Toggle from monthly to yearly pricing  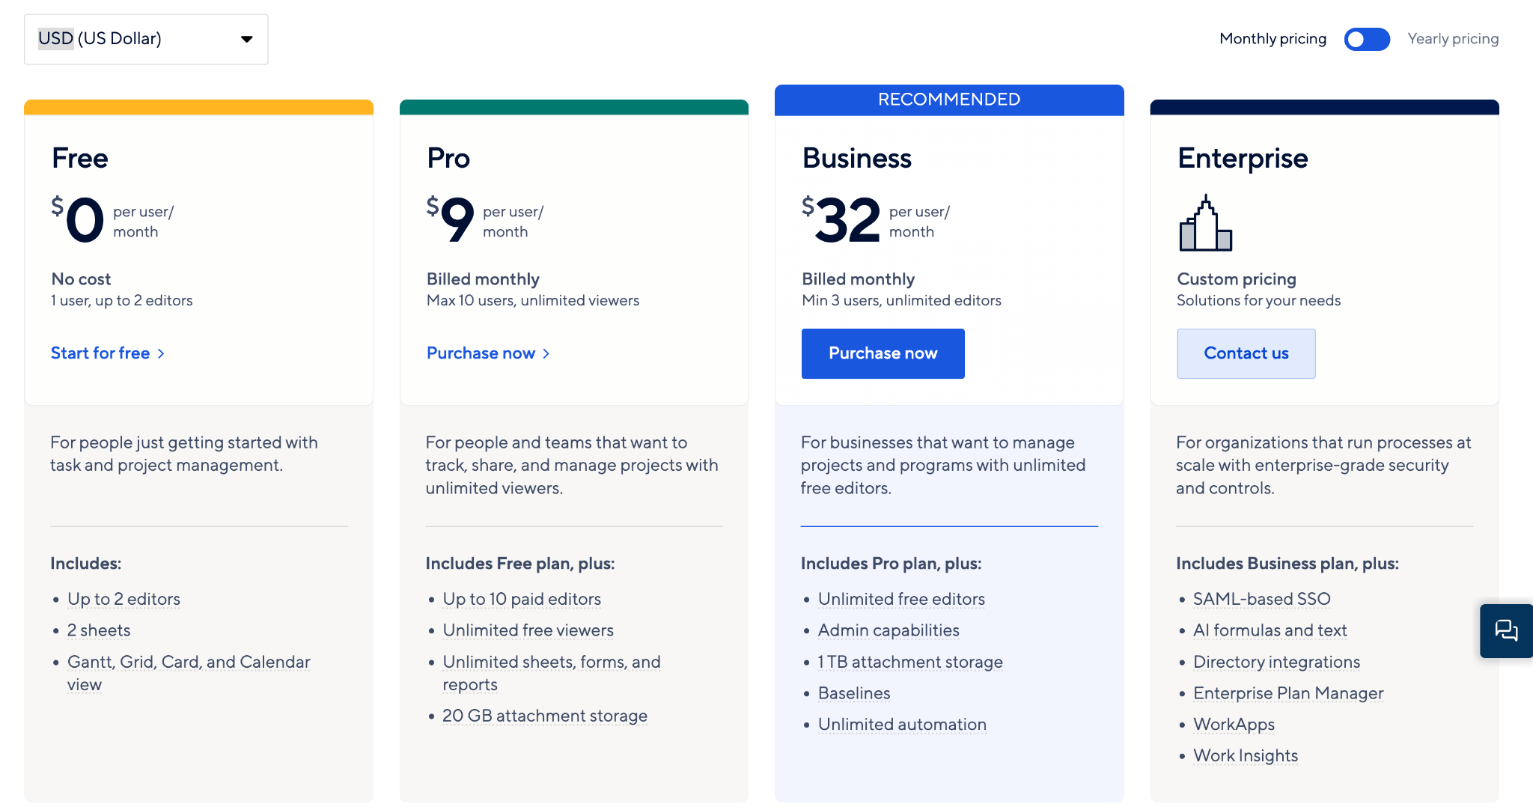[x=1366, y=39]
